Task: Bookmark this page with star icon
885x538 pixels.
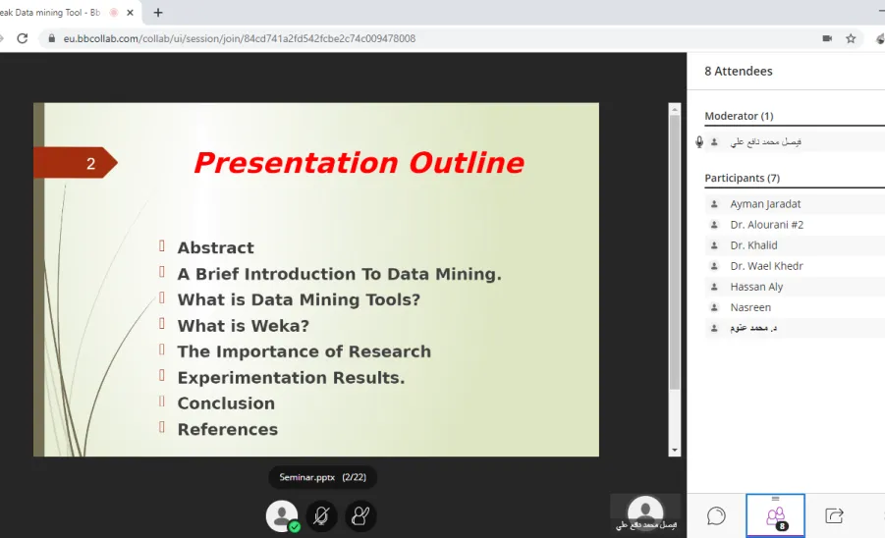Action: tap(851, 38)
